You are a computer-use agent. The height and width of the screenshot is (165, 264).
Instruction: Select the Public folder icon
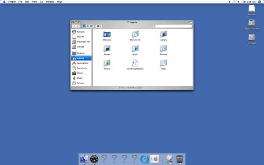click(107, 63)
